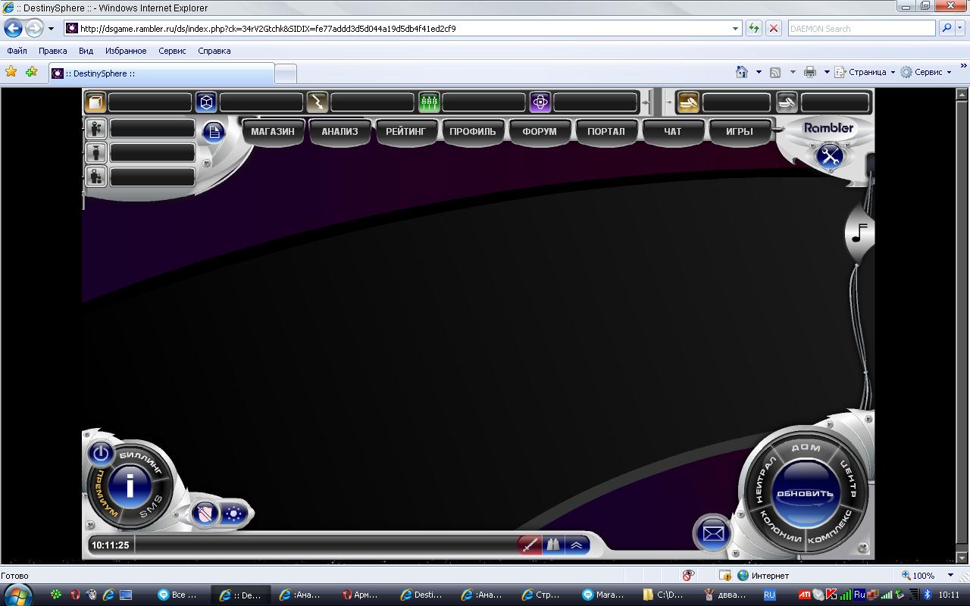
Task: Click the green crop resource icon
Action: [429, 102]
